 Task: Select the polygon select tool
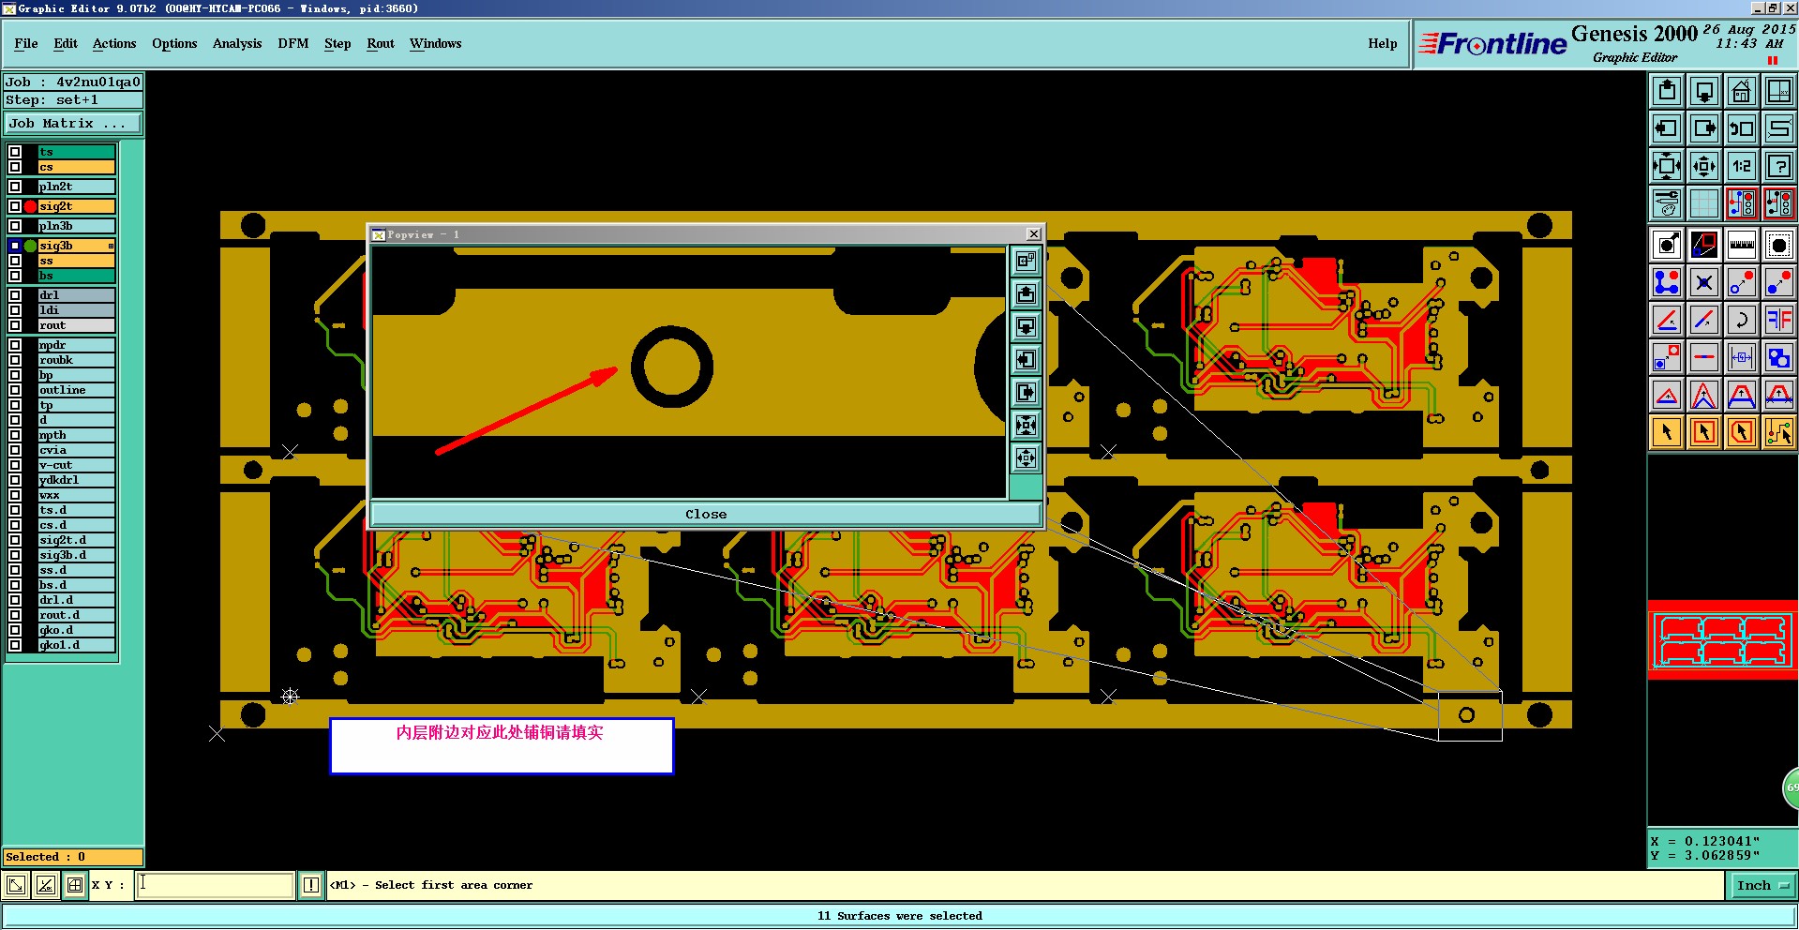[x=1742, y=432]
